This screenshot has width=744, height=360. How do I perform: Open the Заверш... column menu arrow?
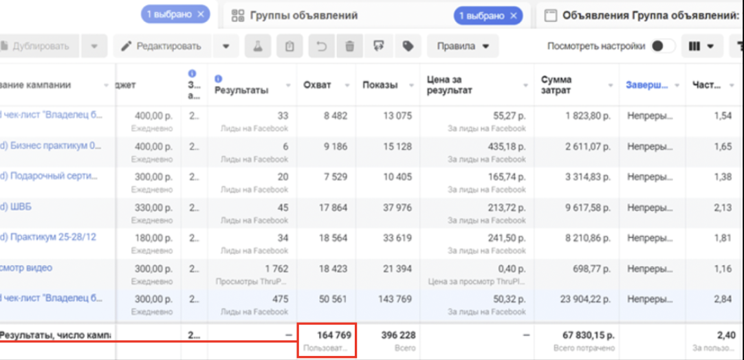677,85
